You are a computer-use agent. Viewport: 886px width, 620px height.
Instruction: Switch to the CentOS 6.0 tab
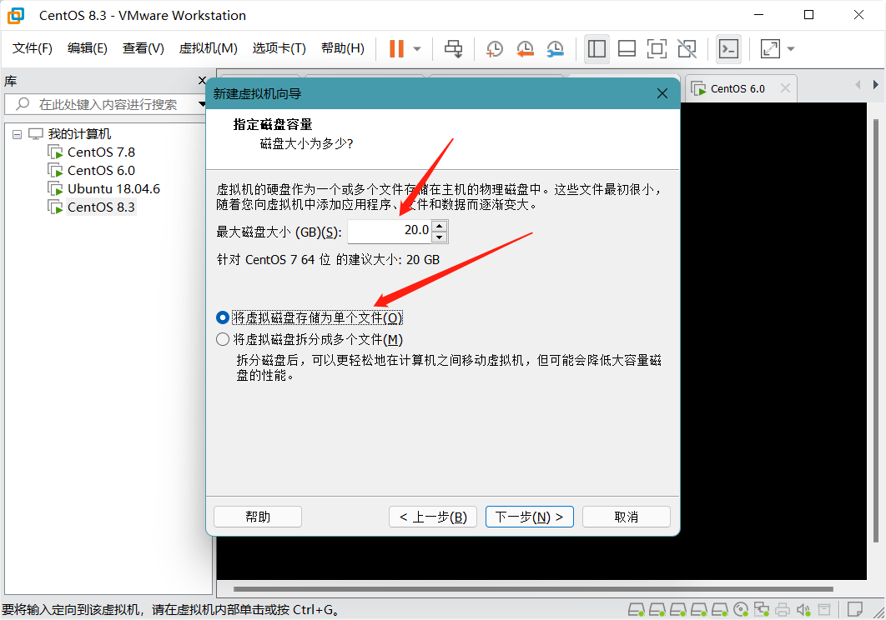click(737, 88)
